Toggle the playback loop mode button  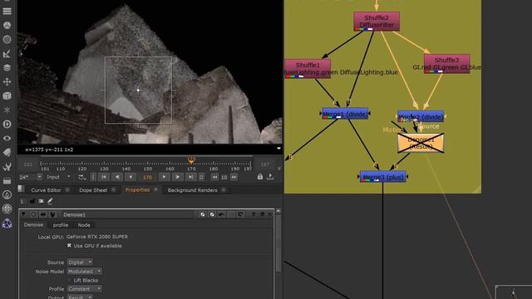click(81, 177)
